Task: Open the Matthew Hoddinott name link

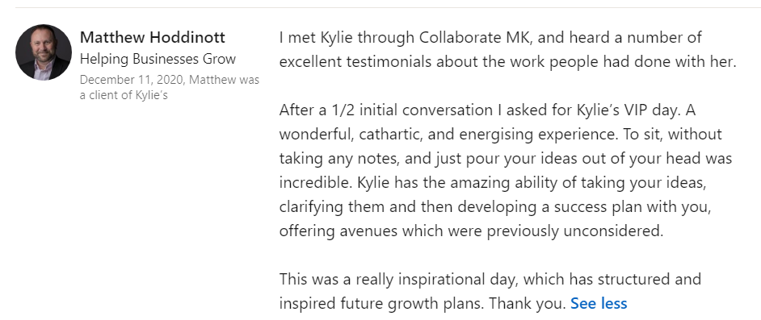Action: tap(153, 37)
